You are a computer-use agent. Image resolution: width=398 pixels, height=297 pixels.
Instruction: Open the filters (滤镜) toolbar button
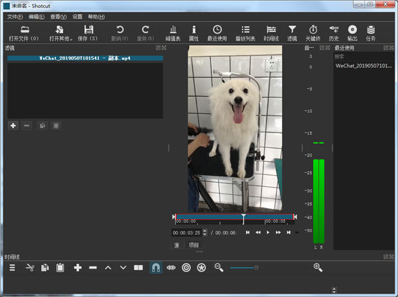(292, 32)
